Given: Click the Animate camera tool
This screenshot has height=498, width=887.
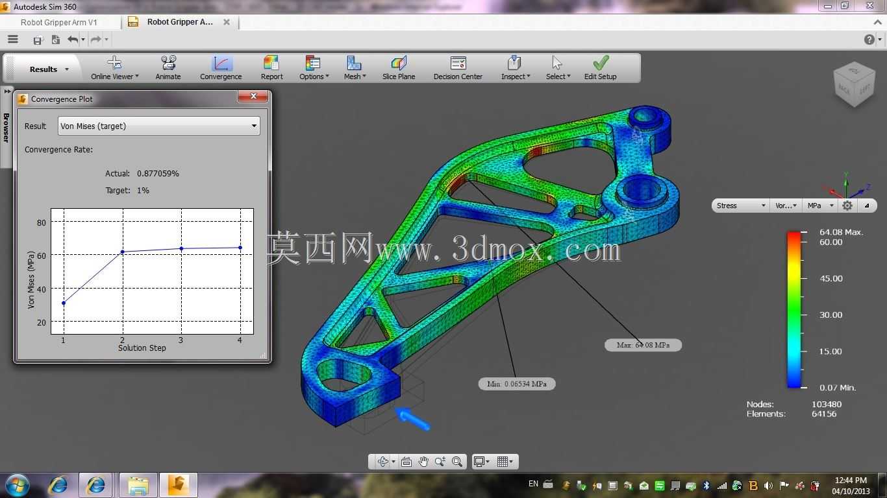Looking at the screenshot, I should pos(168,68).
